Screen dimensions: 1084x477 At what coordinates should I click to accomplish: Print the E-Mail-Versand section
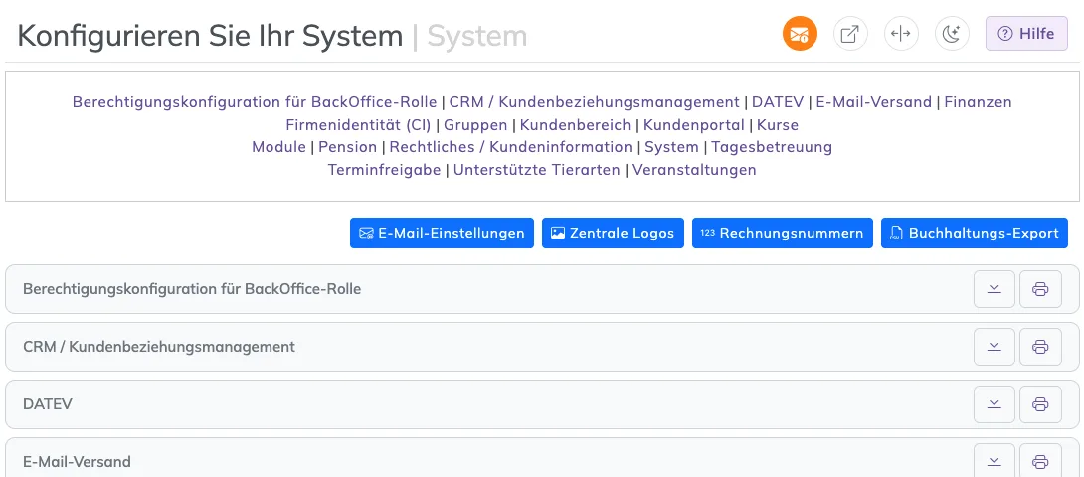pos(1040,461)
